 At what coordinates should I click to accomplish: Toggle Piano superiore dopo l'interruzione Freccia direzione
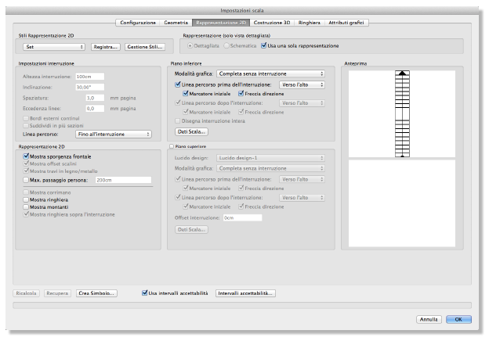point(241,206)
